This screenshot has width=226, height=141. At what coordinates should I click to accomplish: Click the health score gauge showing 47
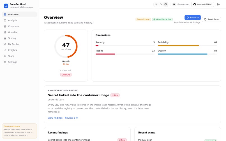click(66, 46)
